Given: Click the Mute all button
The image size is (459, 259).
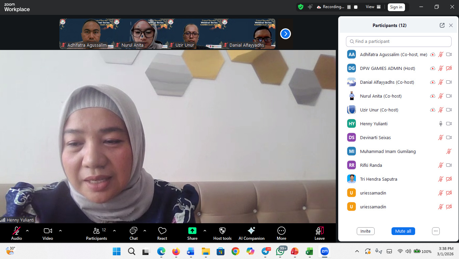Looking at the screenshot, I should (x=403, y=231).
